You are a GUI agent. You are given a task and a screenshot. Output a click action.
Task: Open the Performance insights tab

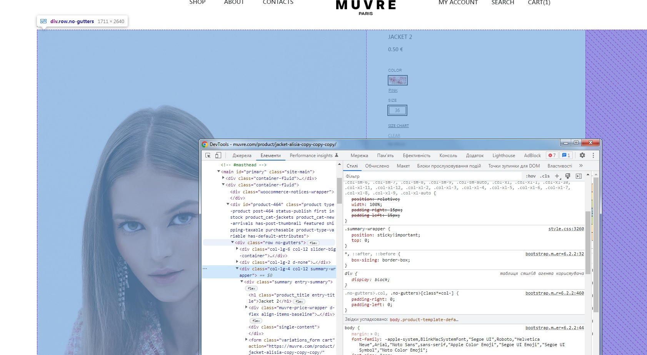tap(311, 156)
